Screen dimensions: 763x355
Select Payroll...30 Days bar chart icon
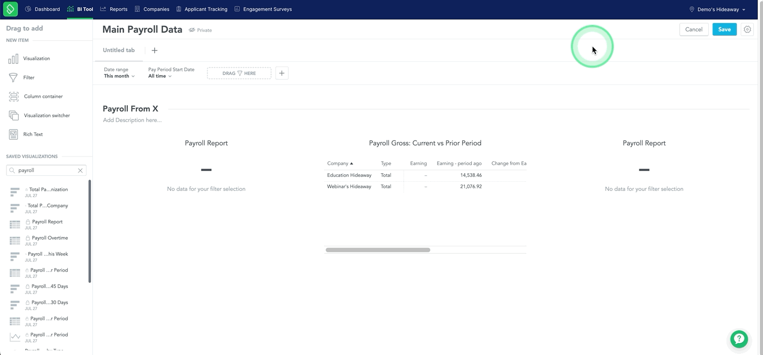pyautogui.click(x=15, y=305)
